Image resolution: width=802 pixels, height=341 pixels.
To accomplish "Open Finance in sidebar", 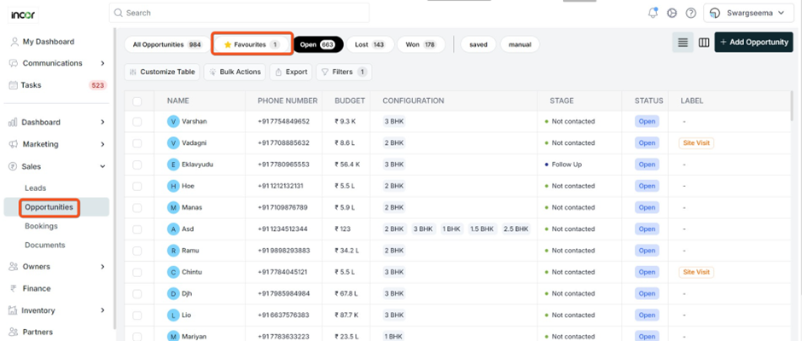I will tap(37, 288).
